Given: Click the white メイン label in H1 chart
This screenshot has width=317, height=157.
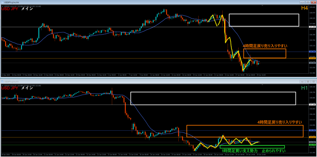Looking at the screenshot, I should [27, 88].
